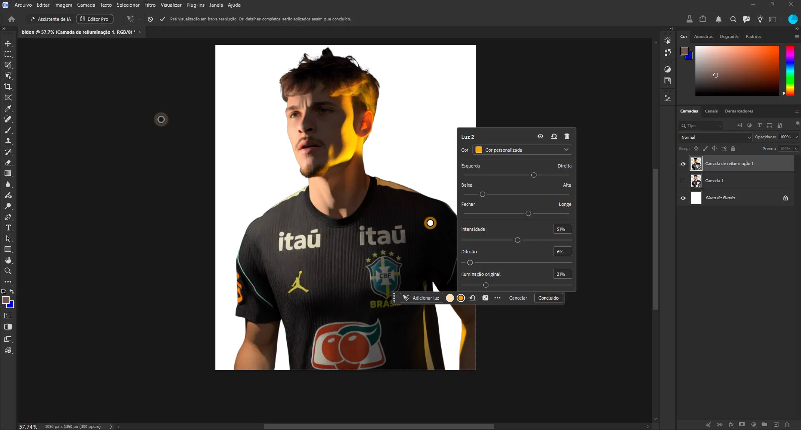
Task: Open the Normal blend mode dropdown
Action: (715, 137)
